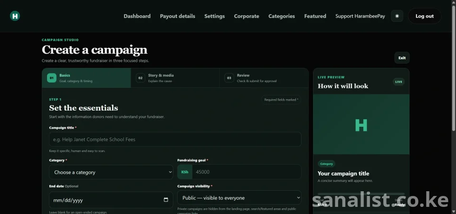Screen dimensions: 456x214
Task: Focus the Fundraising goal amount field
Action: tap(247, 172)
